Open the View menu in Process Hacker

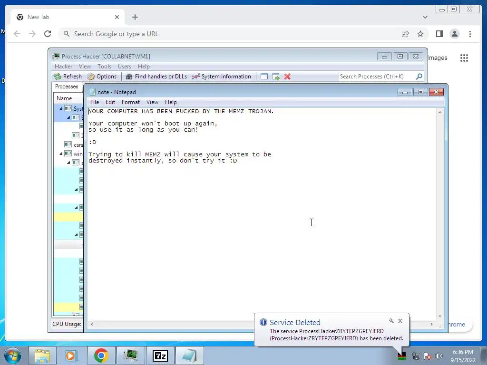pos(85,67)
